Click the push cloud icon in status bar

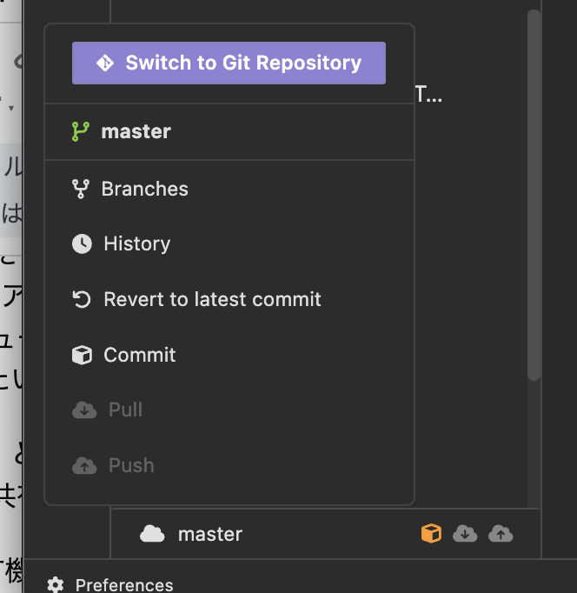click(501, 534)
